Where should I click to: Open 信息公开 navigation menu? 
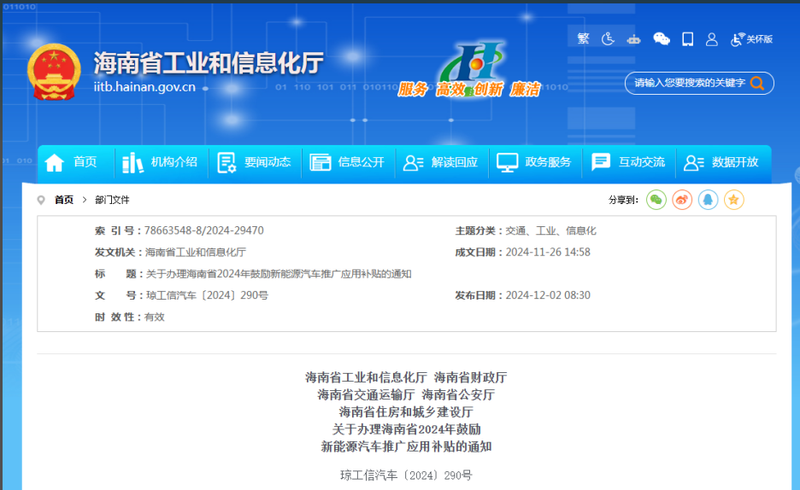[x=361, y=162]
